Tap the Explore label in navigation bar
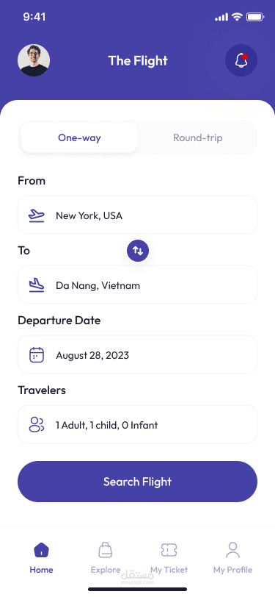This screenshot has width=275, height=597. (x=105, y=570)
